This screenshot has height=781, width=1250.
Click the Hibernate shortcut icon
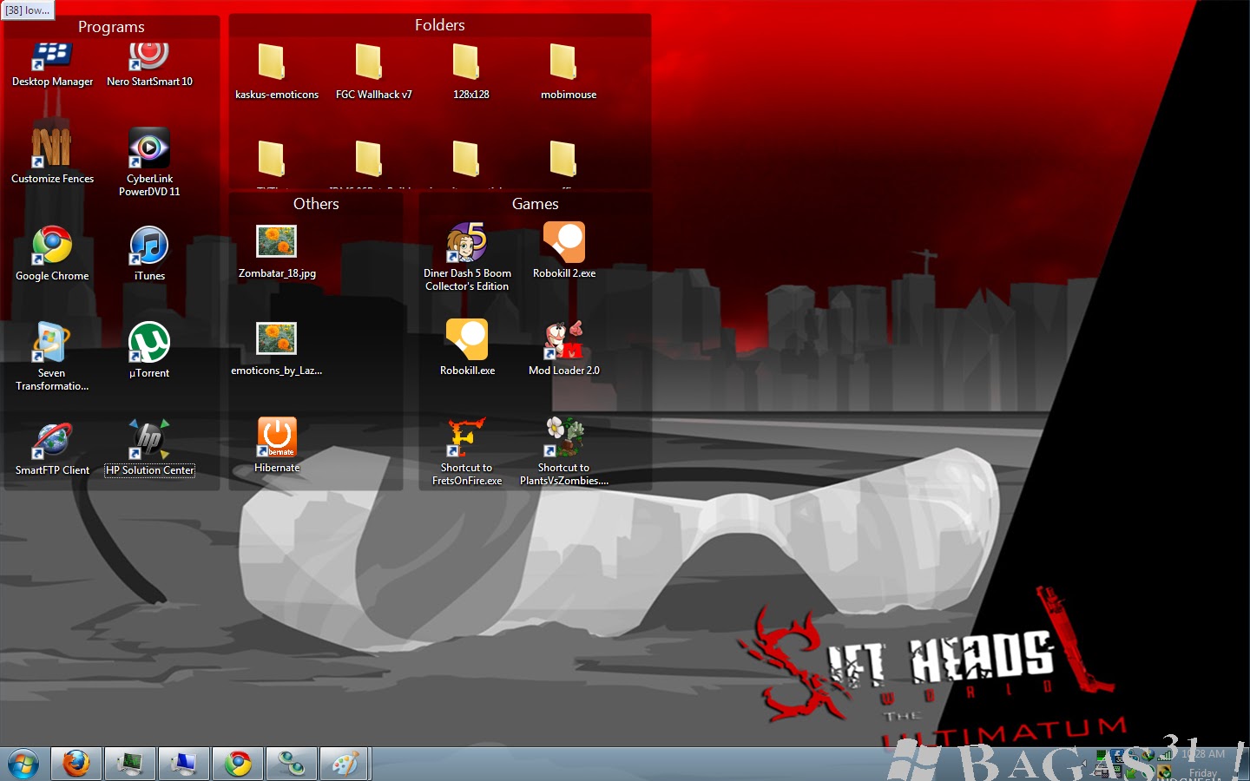coord(277,436)
